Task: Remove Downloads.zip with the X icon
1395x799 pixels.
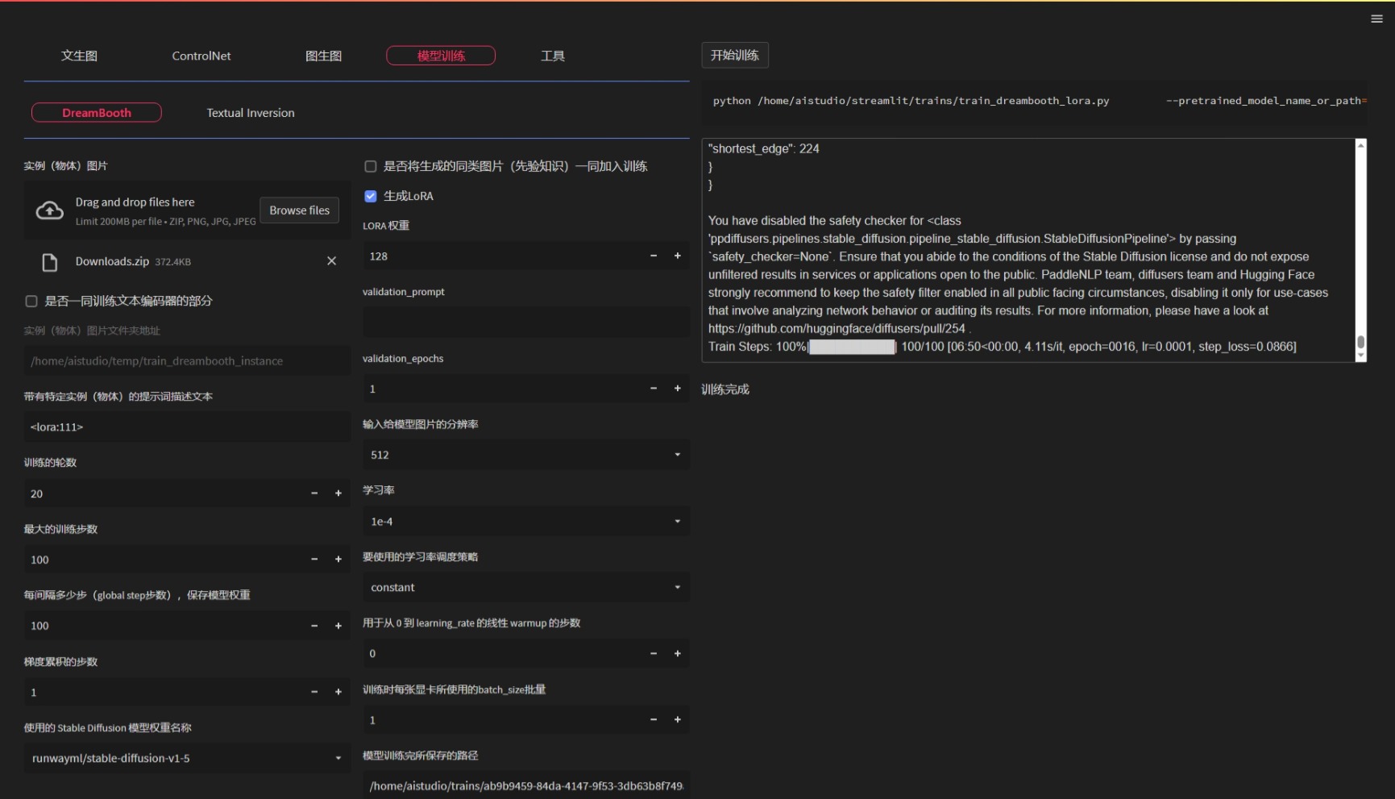Action: (x=331, y=260)
